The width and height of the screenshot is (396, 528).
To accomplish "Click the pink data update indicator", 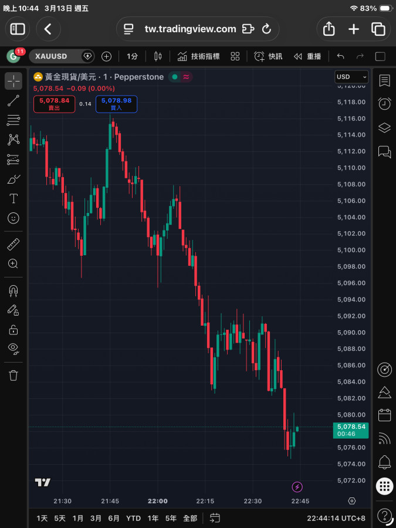I will [x=186, y=77].
